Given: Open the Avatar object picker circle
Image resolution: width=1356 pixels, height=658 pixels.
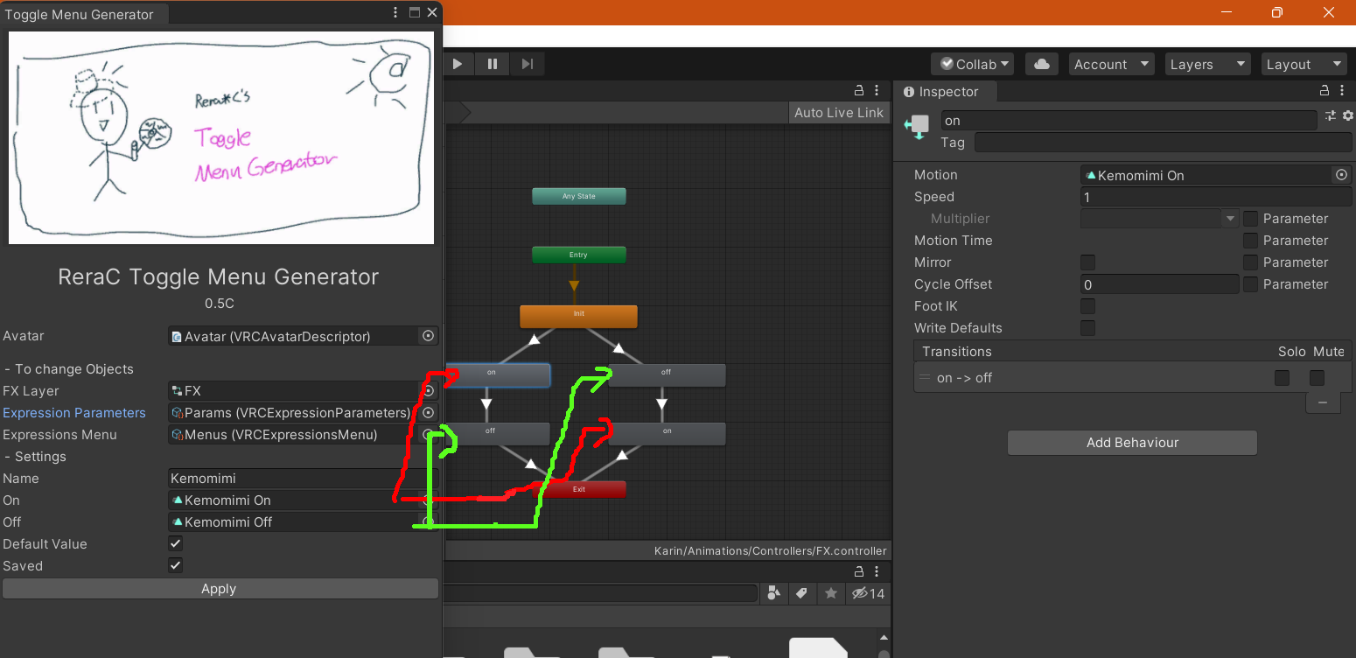Looking at the screenshot, I should coord(428,336).
